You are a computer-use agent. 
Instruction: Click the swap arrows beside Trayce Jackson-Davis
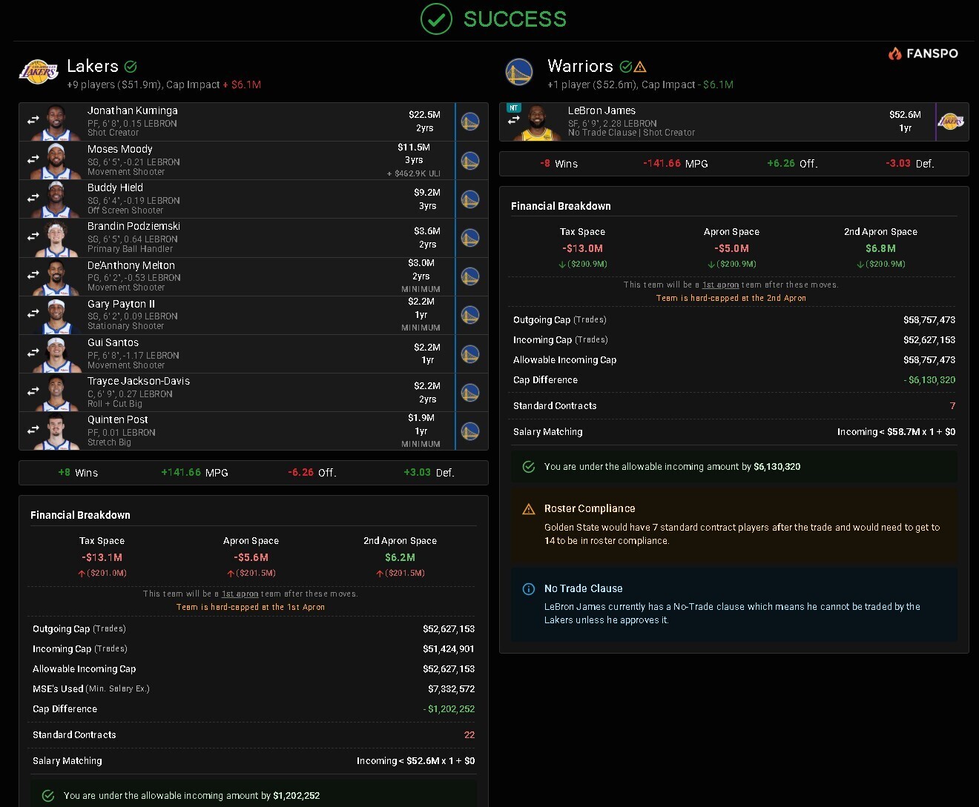point(33,391)
